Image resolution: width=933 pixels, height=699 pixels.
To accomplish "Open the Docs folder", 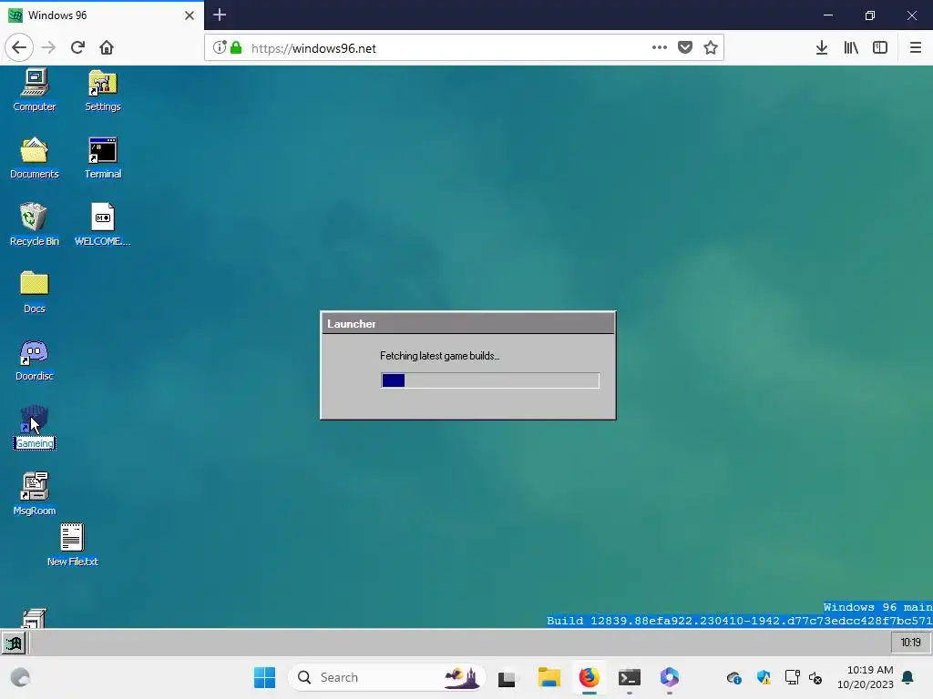I will pyautogui.click(x=35, y=292).
